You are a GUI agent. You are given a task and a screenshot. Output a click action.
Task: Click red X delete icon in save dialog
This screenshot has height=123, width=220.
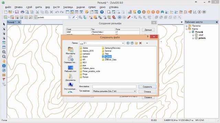140,43
